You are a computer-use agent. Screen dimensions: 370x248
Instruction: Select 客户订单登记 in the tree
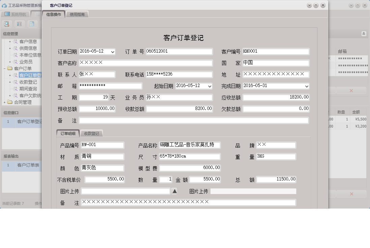30,75
